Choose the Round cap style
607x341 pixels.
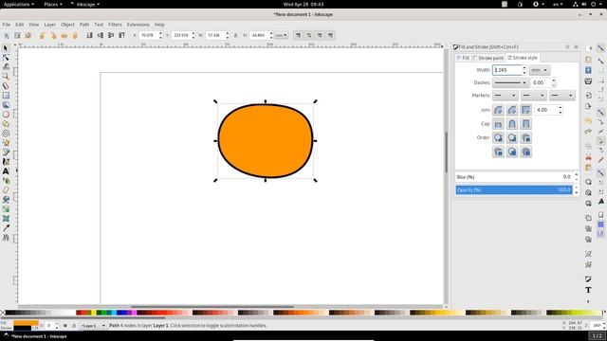pos(512,124)
